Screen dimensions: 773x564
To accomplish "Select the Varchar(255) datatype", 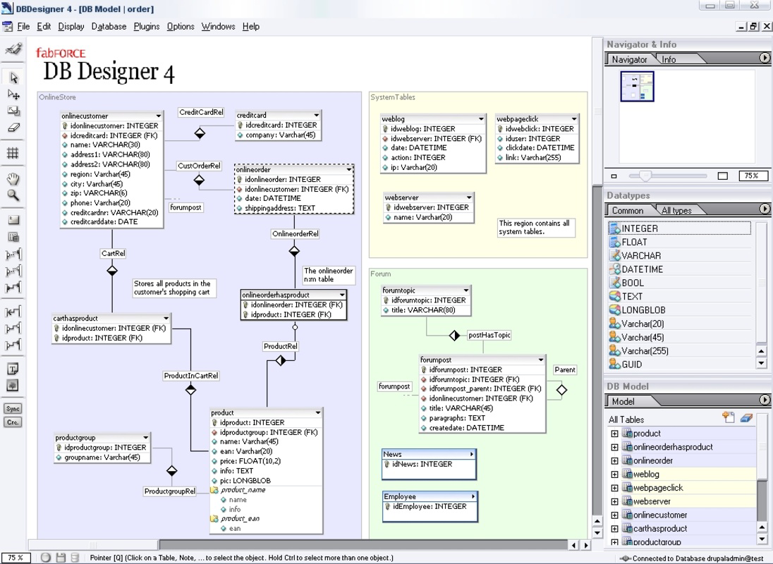I will (679, 350).
